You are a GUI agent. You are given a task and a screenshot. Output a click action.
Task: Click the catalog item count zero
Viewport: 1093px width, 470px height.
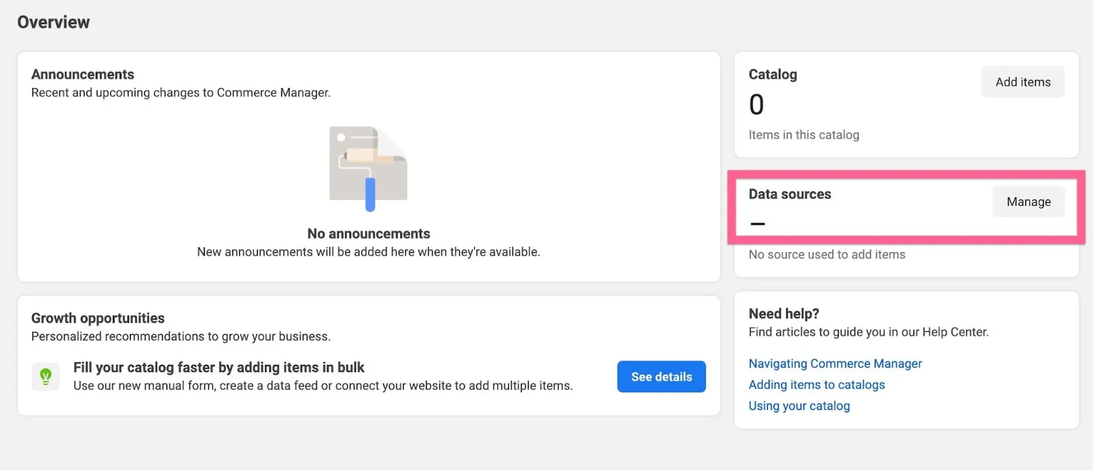click(x=756, y=105)
